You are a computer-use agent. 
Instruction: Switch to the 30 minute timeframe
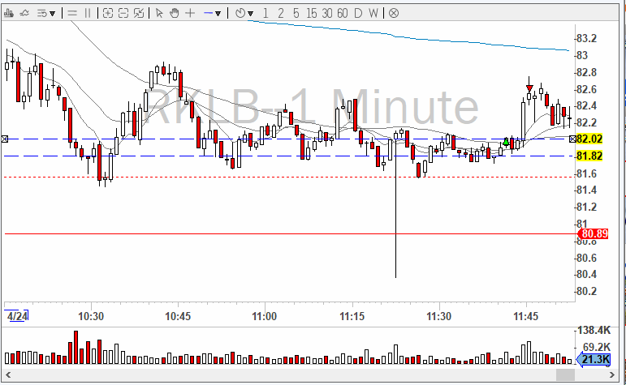coord(327,13)
